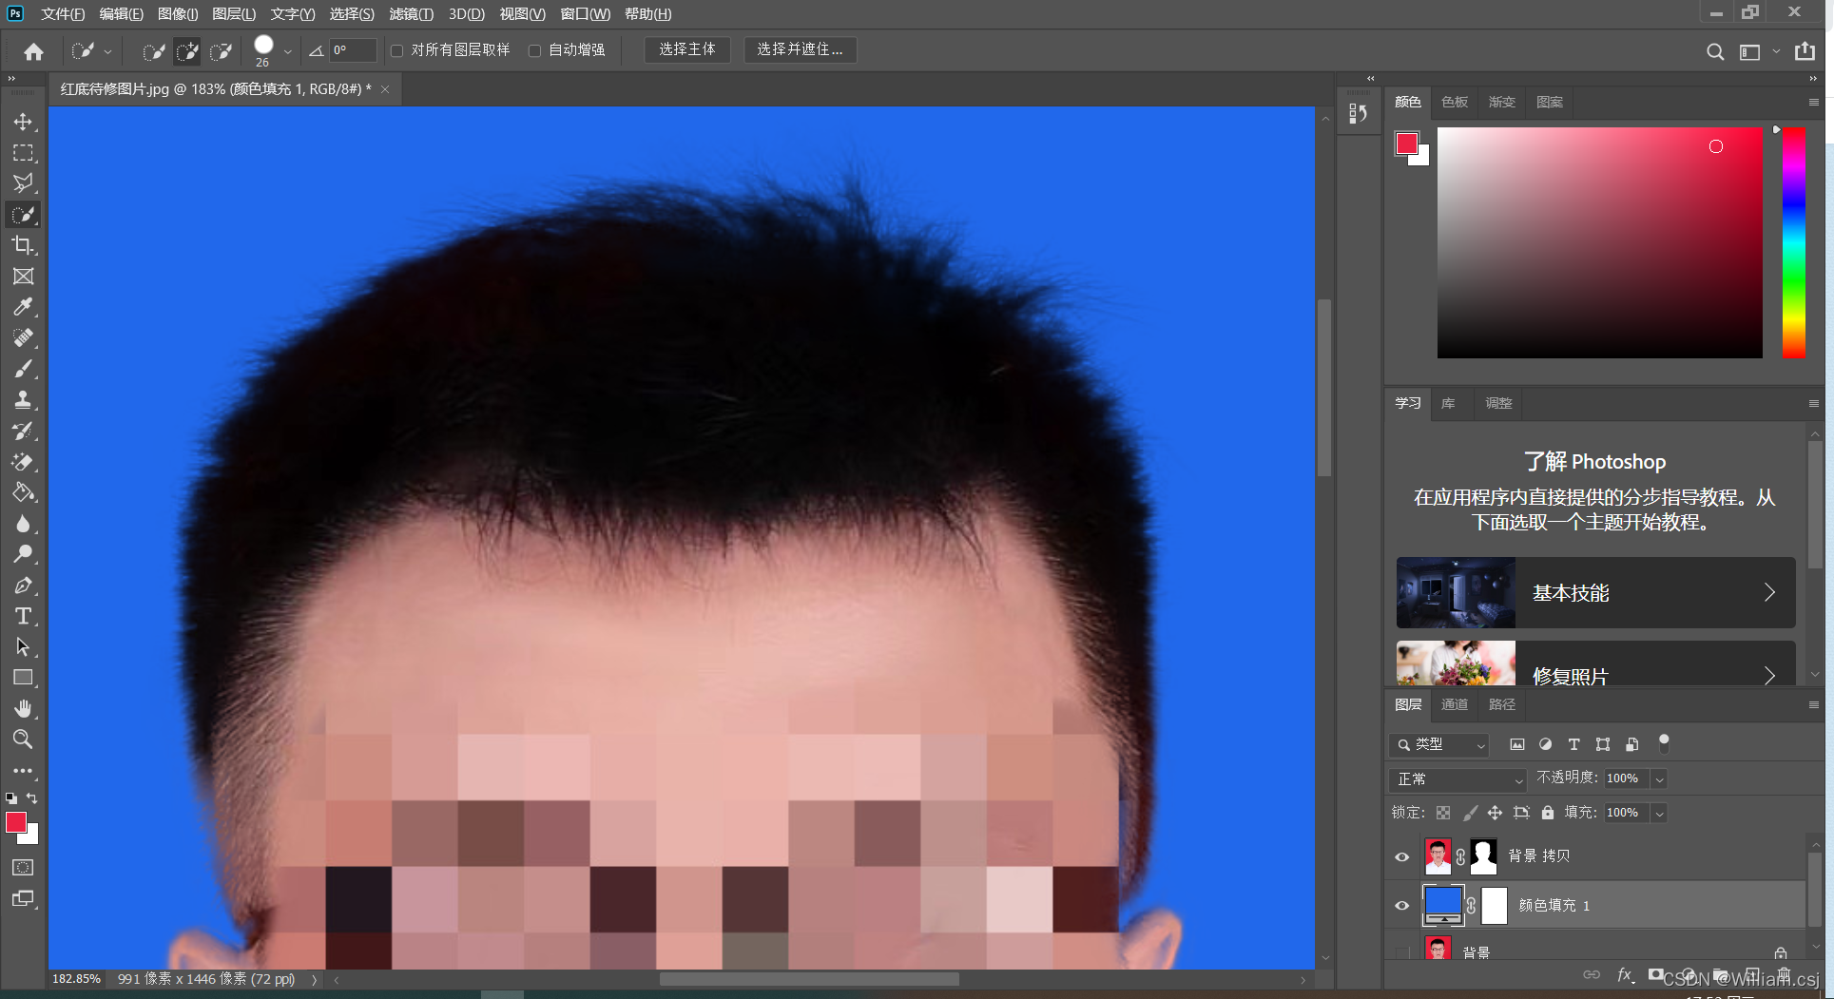Viewport: 1834px width, 999px height.
Task: Open the 文件(F) menu
Action: click(63, 13)
